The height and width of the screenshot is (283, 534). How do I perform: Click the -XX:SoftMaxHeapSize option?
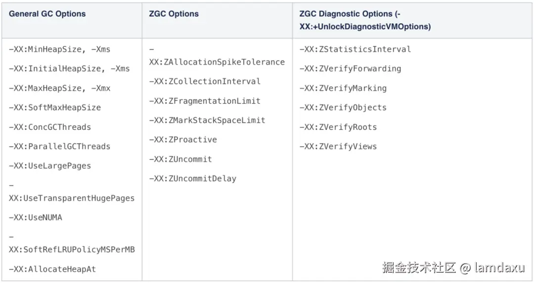(55, 108)
